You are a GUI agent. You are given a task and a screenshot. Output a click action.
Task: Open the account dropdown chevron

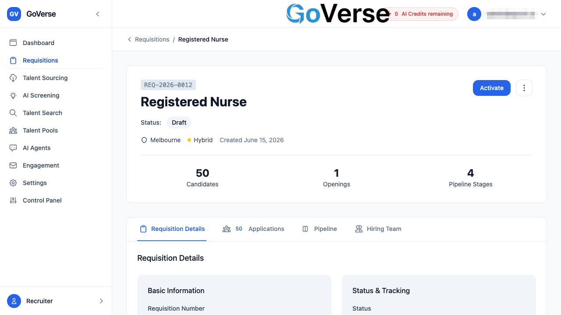click(x=543, y=14)
